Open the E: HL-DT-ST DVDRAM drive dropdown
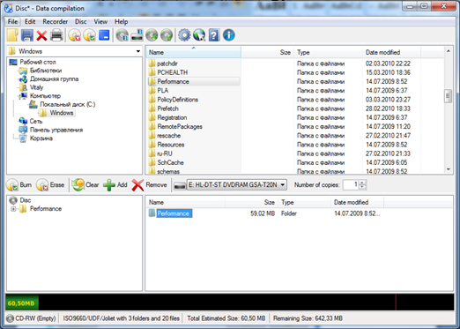Screen dimensions: 460x329 pyautogui.click(x=282, y=185)
